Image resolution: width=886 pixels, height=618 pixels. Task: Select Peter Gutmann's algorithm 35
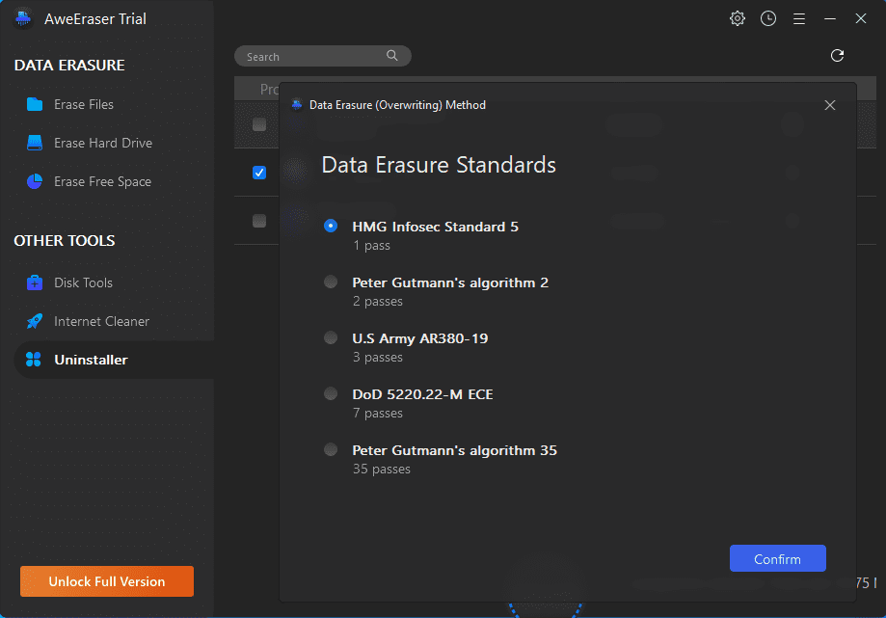pyautogui.click(x=331, y=450)
